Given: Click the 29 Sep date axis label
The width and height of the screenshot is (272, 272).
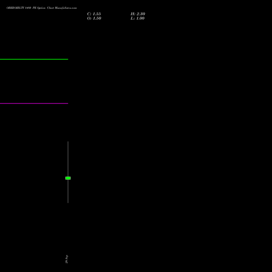Looking at the screenshot, I should click(66, 259).
